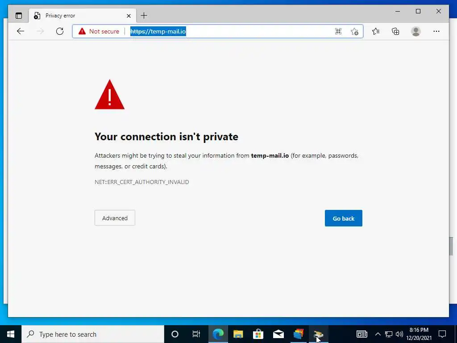Open News and interests taskbar icon

tap(361, 334)
